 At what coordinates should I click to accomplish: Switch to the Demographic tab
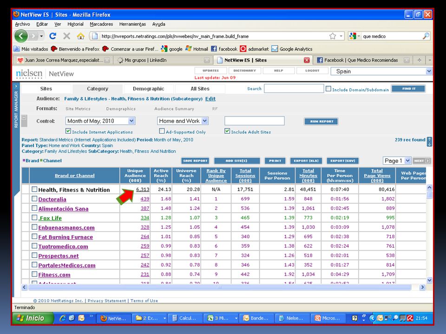[x=149, y=89]
